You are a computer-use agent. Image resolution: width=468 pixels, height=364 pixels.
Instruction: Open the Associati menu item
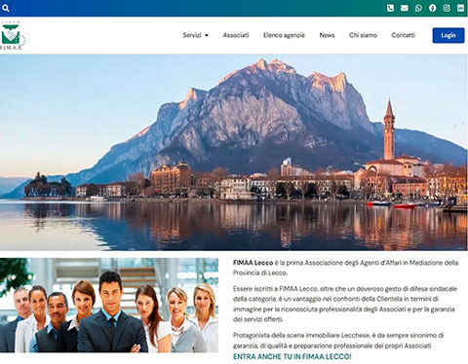click(x=236, y=35)
